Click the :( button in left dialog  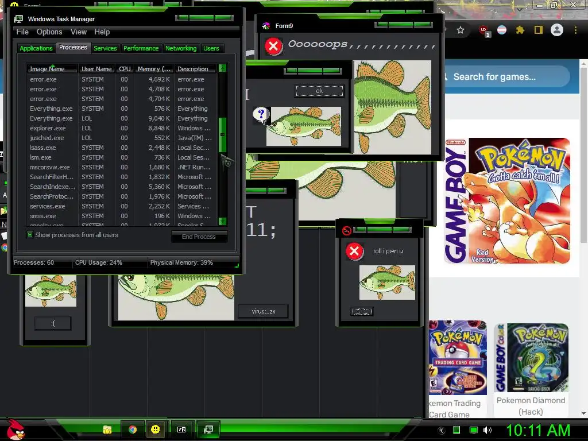point(53,323)
